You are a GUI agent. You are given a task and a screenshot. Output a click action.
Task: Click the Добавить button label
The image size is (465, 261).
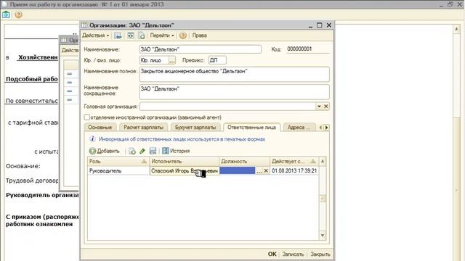click(x=108, y=151)
